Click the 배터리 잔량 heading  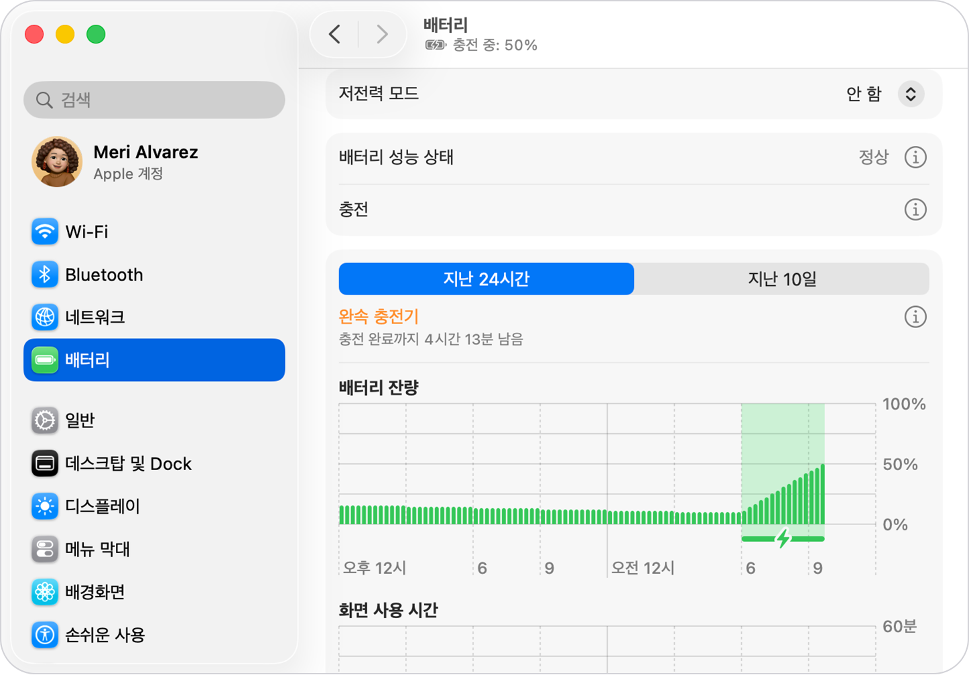[x=379, y=388]
